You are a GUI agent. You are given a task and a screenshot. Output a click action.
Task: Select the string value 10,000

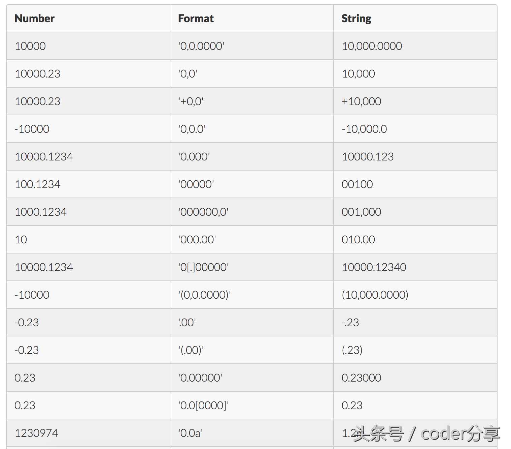tap(359, 74)
